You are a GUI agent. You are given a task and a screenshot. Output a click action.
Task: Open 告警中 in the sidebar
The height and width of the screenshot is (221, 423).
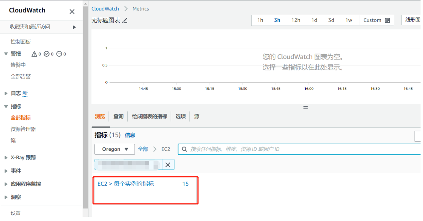point(18,65)
